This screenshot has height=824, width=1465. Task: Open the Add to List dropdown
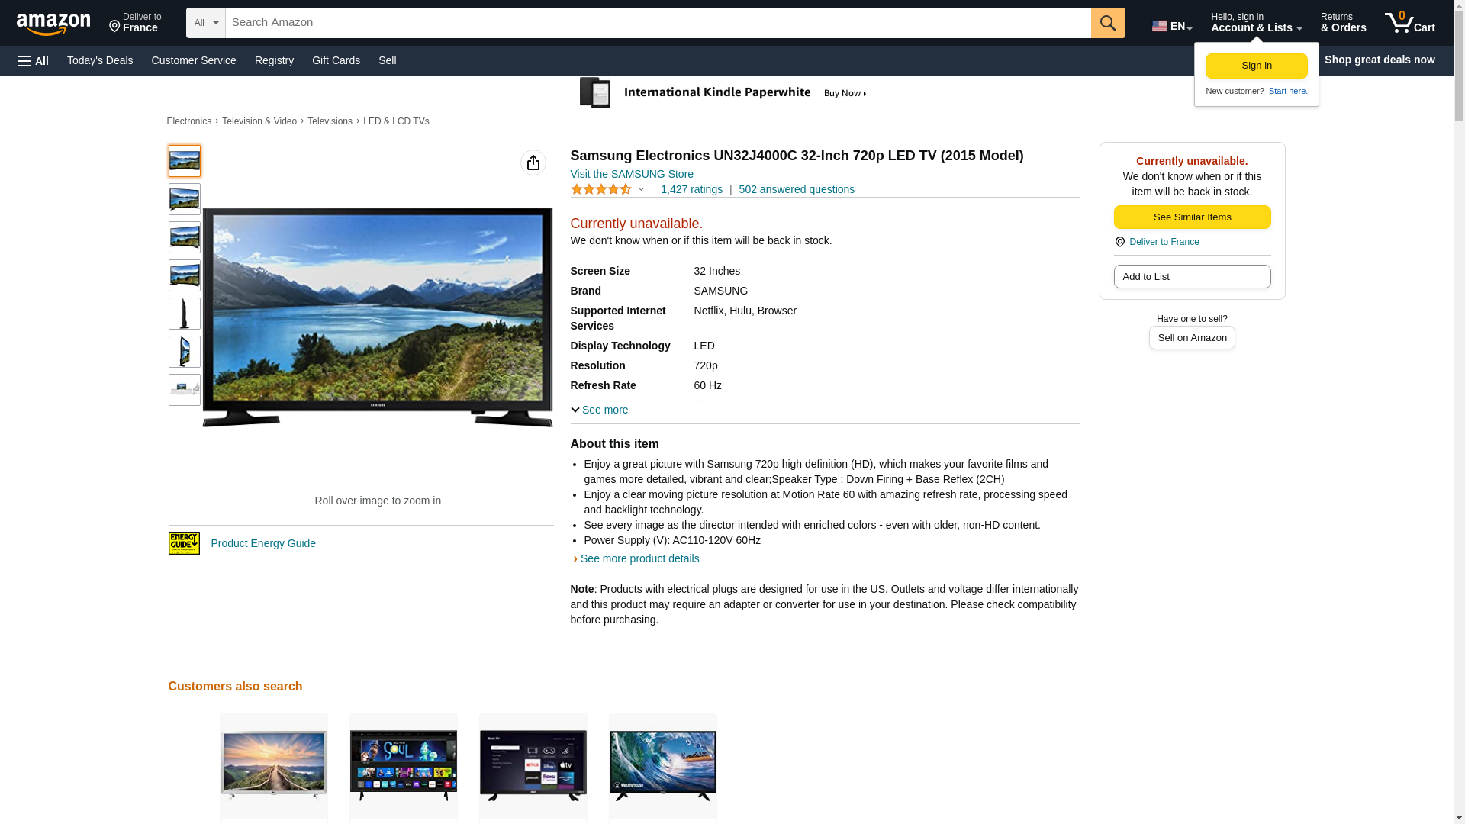pyautogui.click(x=1192, y=276)
